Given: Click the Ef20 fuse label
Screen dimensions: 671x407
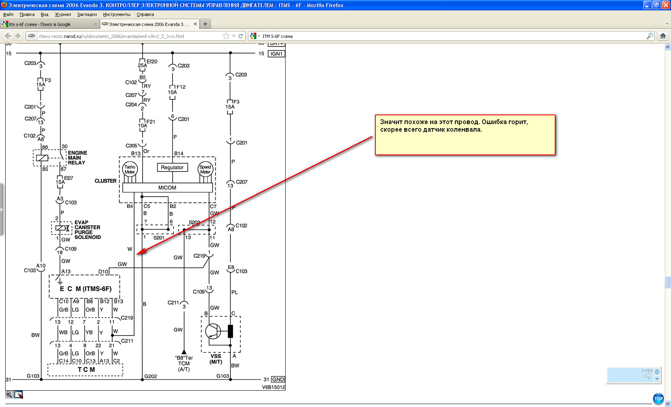Looking at the screenshot, I should pos(152,61).
